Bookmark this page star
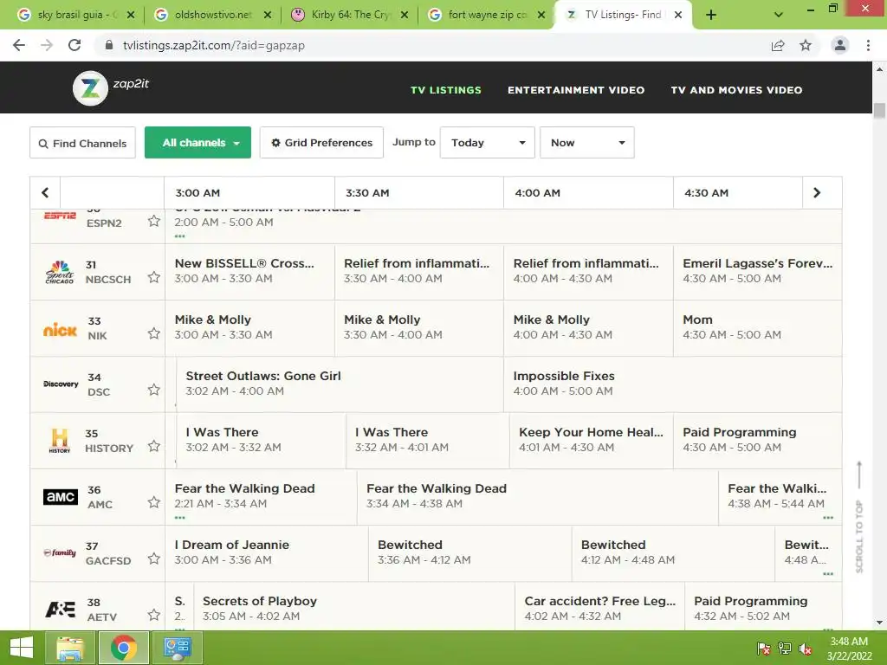The image size is (887, 665). tap(806, 45)
